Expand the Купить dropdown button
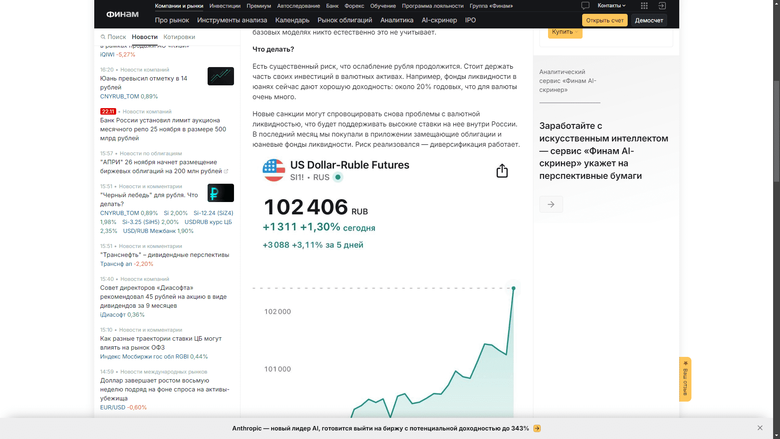 point(565,32)
